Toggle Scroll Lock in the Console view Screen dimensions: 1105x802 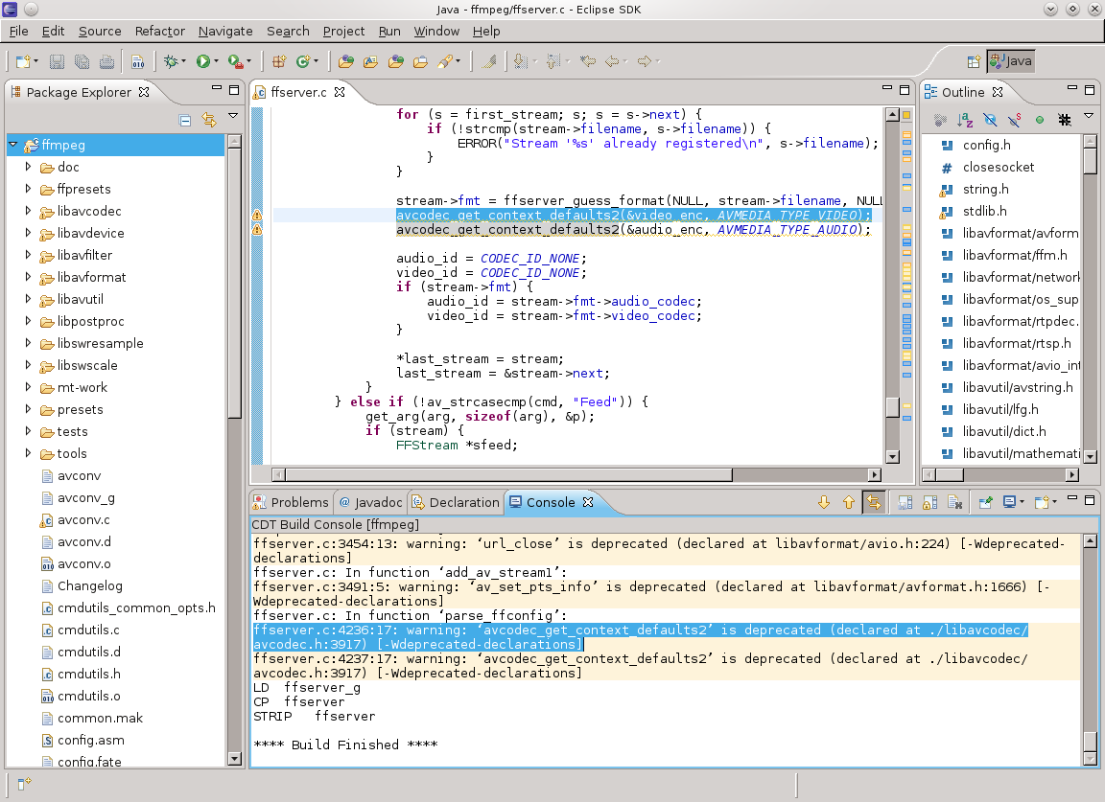click(929, 501)
